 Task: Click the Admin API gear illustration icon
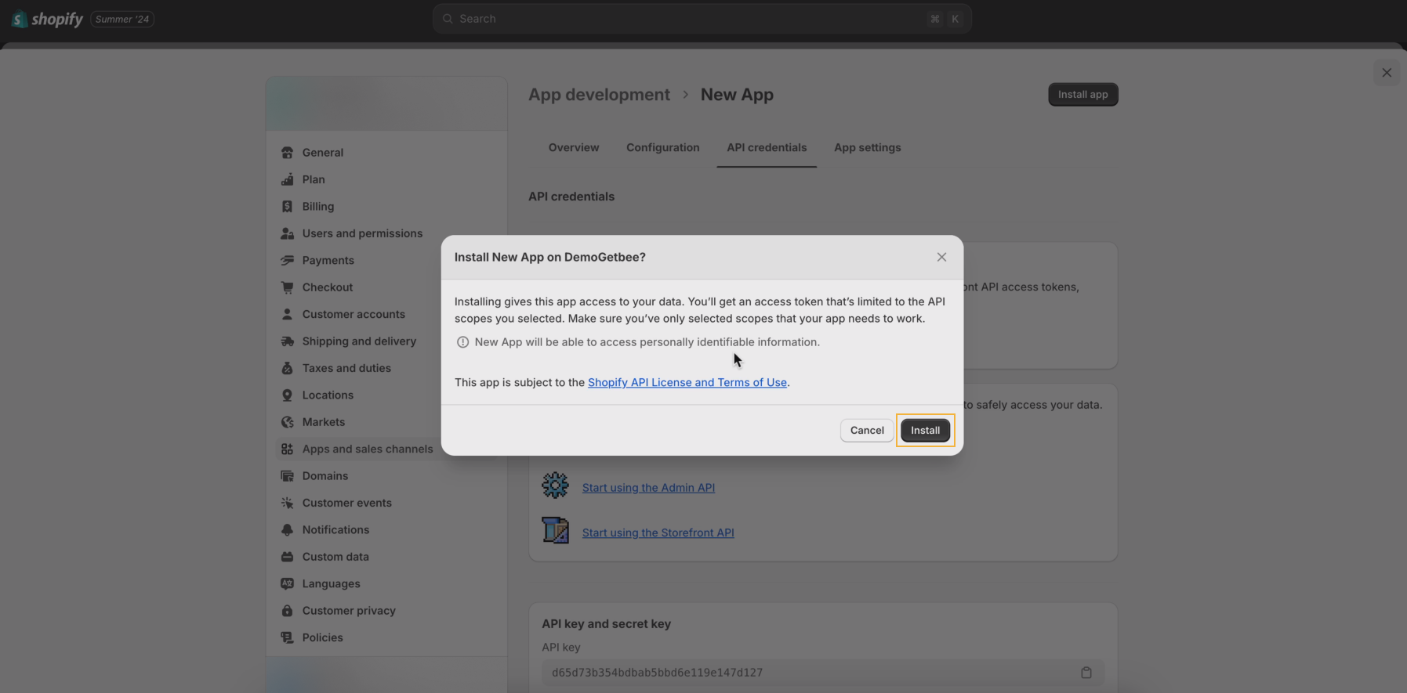pos(555,485)
